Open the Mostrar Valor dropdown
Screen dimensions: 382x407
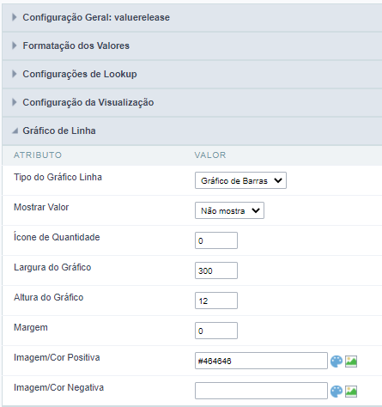coord(229,210)
